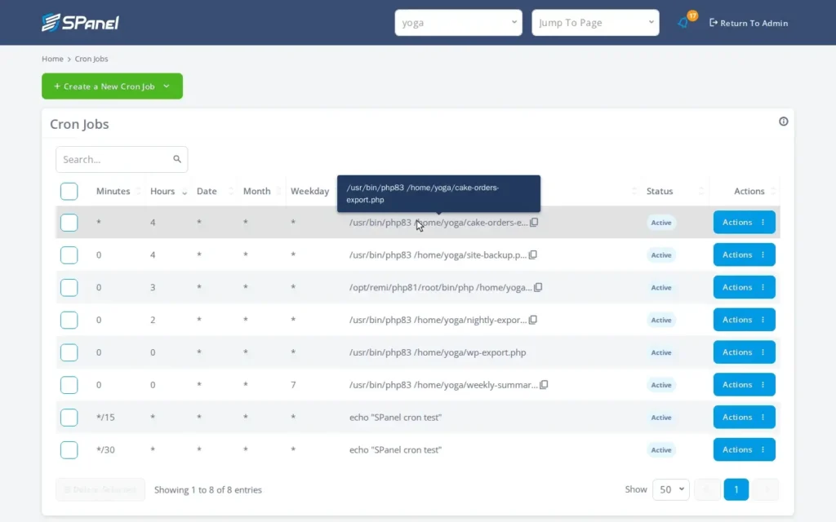Sort by the Status column
Screen dimensions: 836x522
point(660,191)
